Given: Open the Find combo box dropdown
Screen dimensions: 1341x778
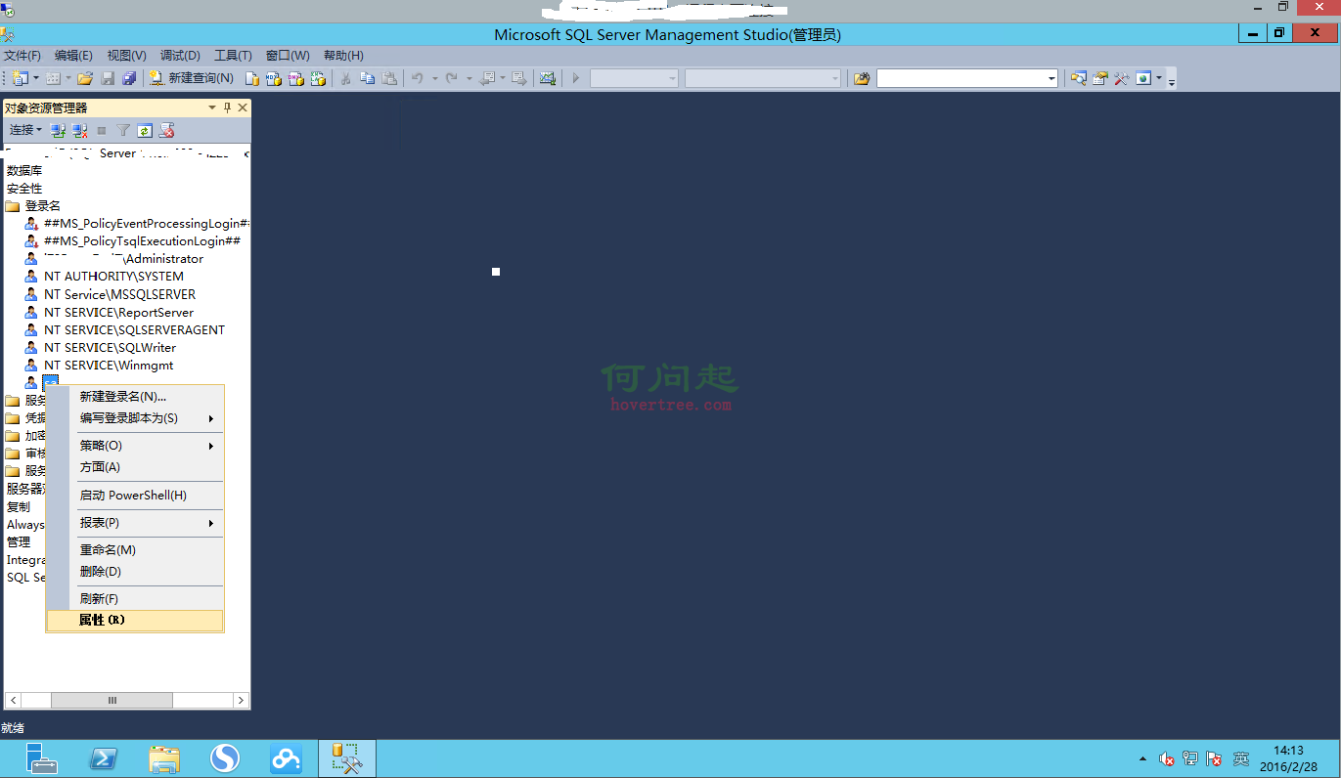Looking at the screenshot, I should coord(1051,78).
